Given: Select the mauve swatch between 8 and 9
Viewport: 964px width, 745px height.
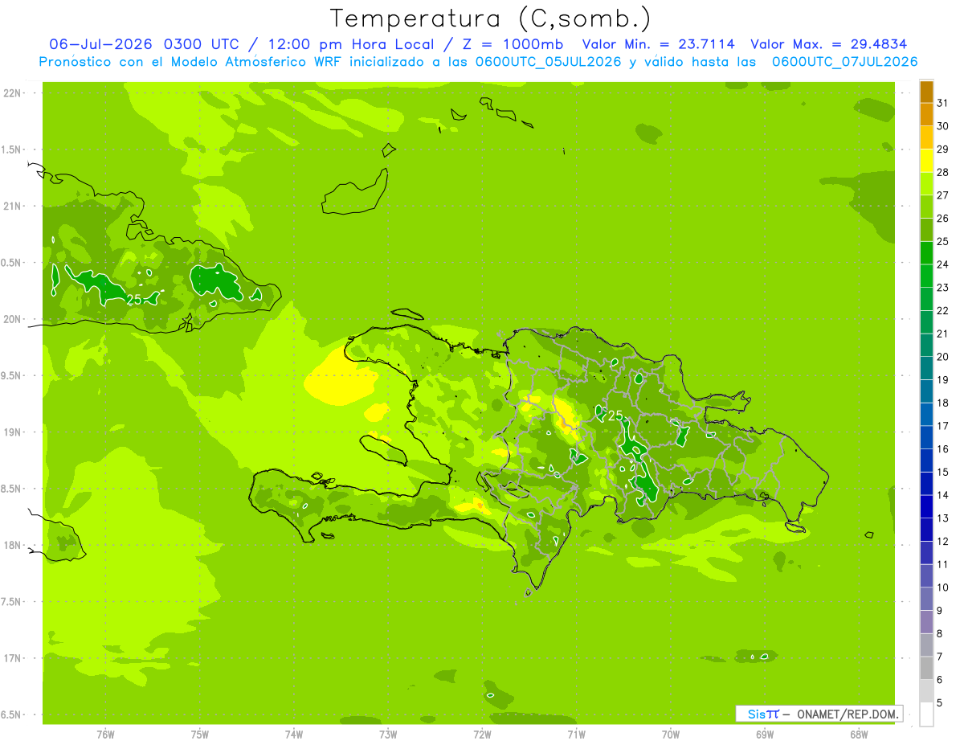Looking at the screenshot, I should pyautogui.click(x=926, y=622).
